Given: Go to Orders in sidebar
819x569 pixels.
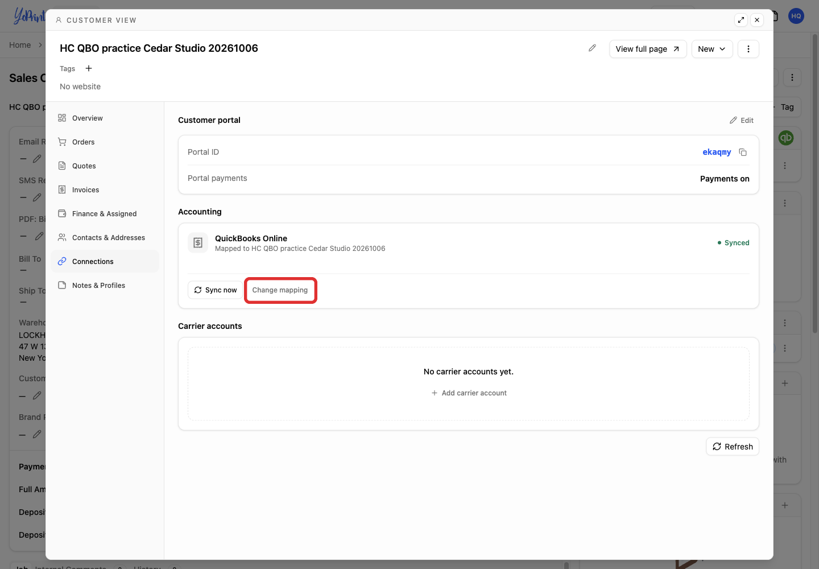Looking at the screenshot, I should (x=105, y=142).
